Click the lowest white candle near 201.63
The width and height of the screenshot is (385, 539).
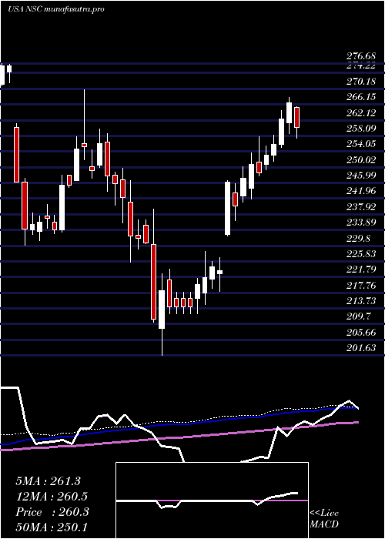point(162,310)
